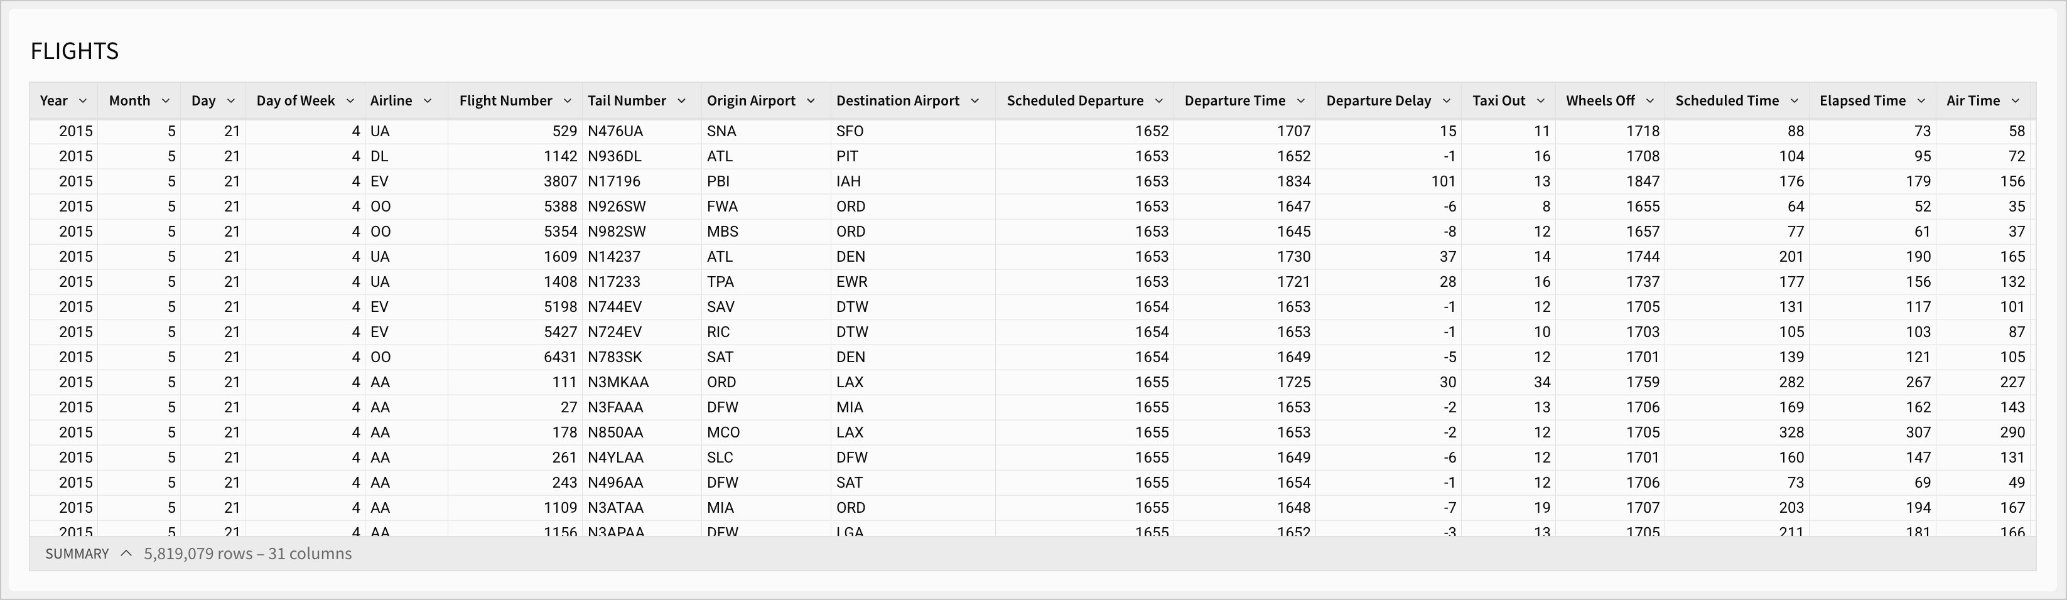
Task: Open the Tail Number column menu arrow
Action: tap(681, 101)
